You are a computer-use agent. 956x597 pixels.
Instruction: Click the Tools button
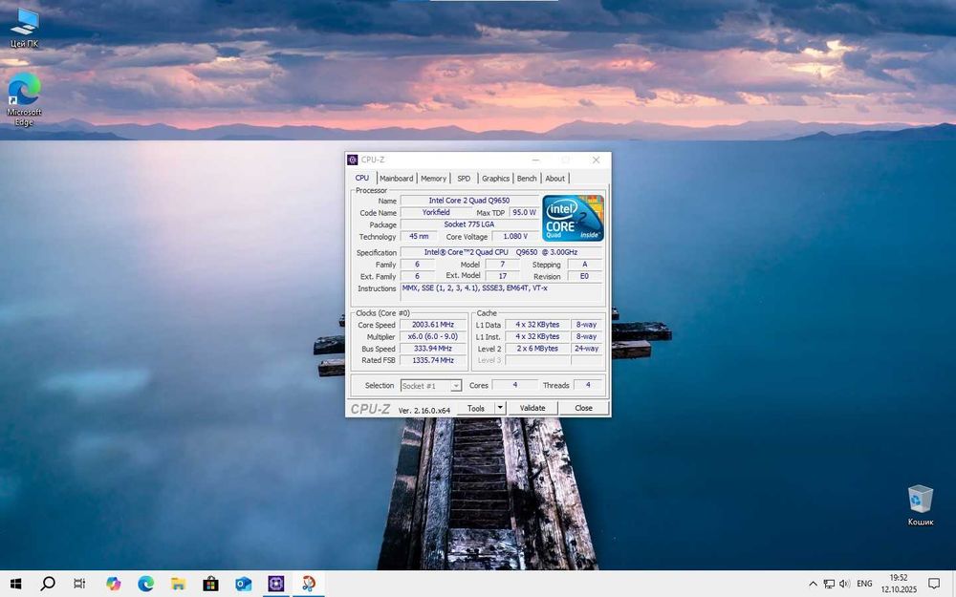pos(476,408)
